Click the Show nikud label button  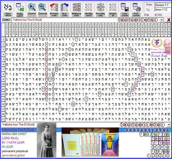(8, 14)
